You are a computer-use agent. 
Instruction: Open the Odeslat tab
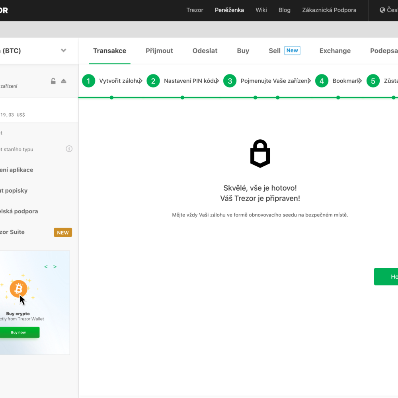coord(205,51)
